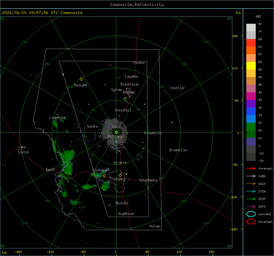
Task: Click the cyan current ellipse icon
Action: coord(251,214)
